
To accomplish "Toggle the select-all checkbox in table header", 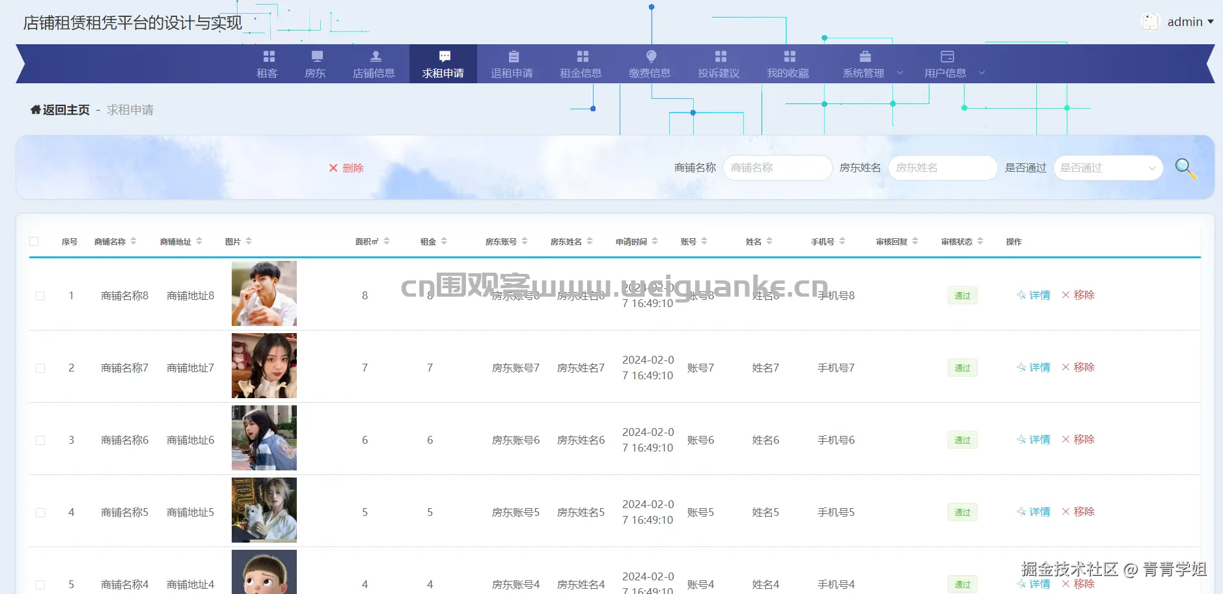I will point(34,241).
